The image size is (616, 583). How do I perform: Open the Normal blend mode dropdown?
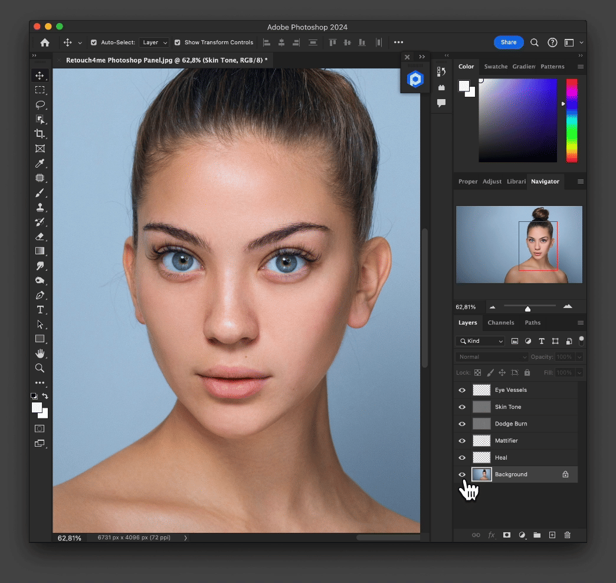point(492,357)
